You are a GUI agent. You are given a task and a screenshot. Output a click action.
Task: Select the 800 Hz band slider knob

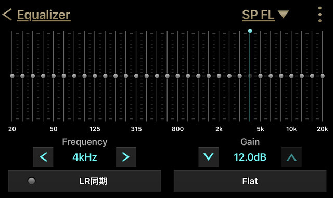pos(177,76)
